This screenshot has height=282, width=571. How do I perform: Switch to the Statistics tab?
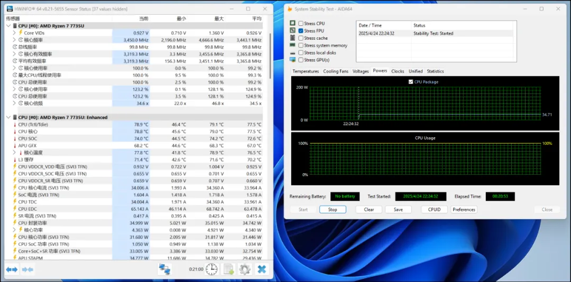coord(435,71)
